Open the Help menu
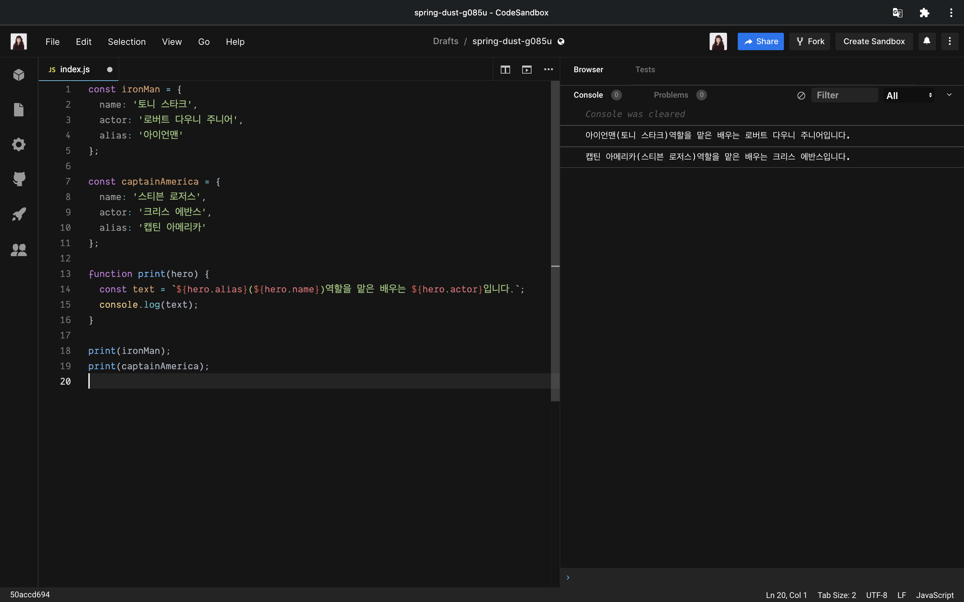The width and height of the screenshot is (964, 602). [235, 42]
